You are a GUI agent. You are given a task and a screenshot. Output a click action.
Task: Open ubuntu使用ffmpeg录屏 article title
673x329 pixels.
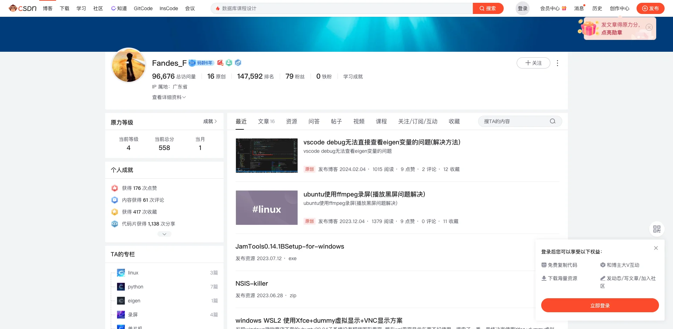(364, 194)
